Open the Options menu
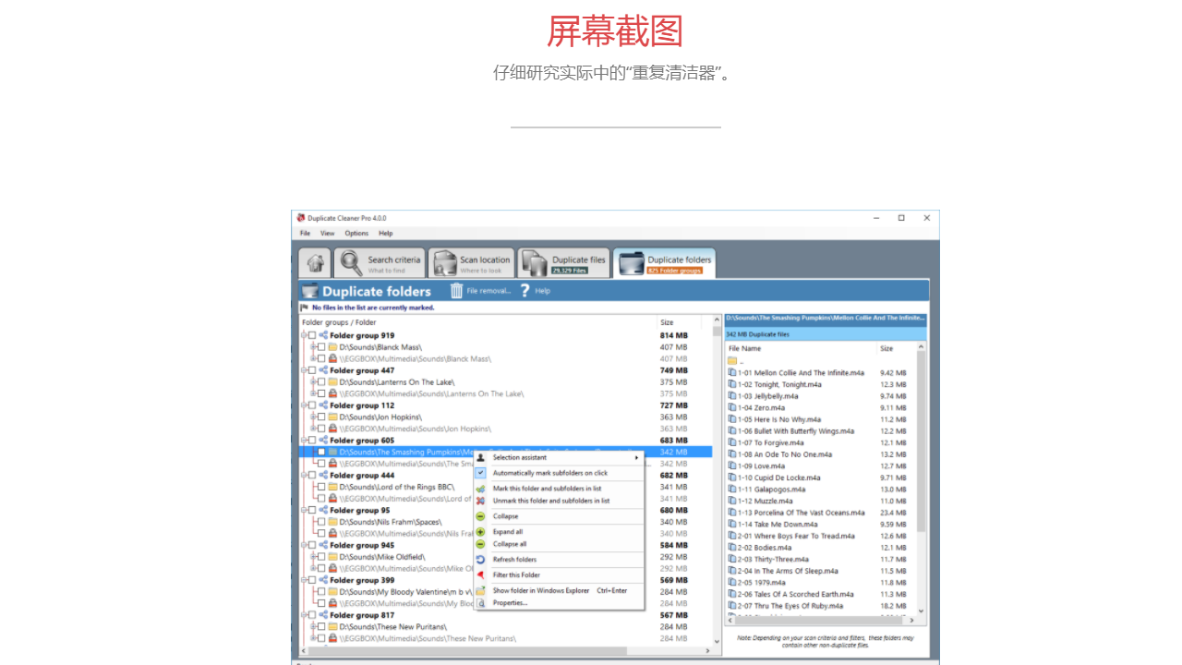 (x=356, y=233)
